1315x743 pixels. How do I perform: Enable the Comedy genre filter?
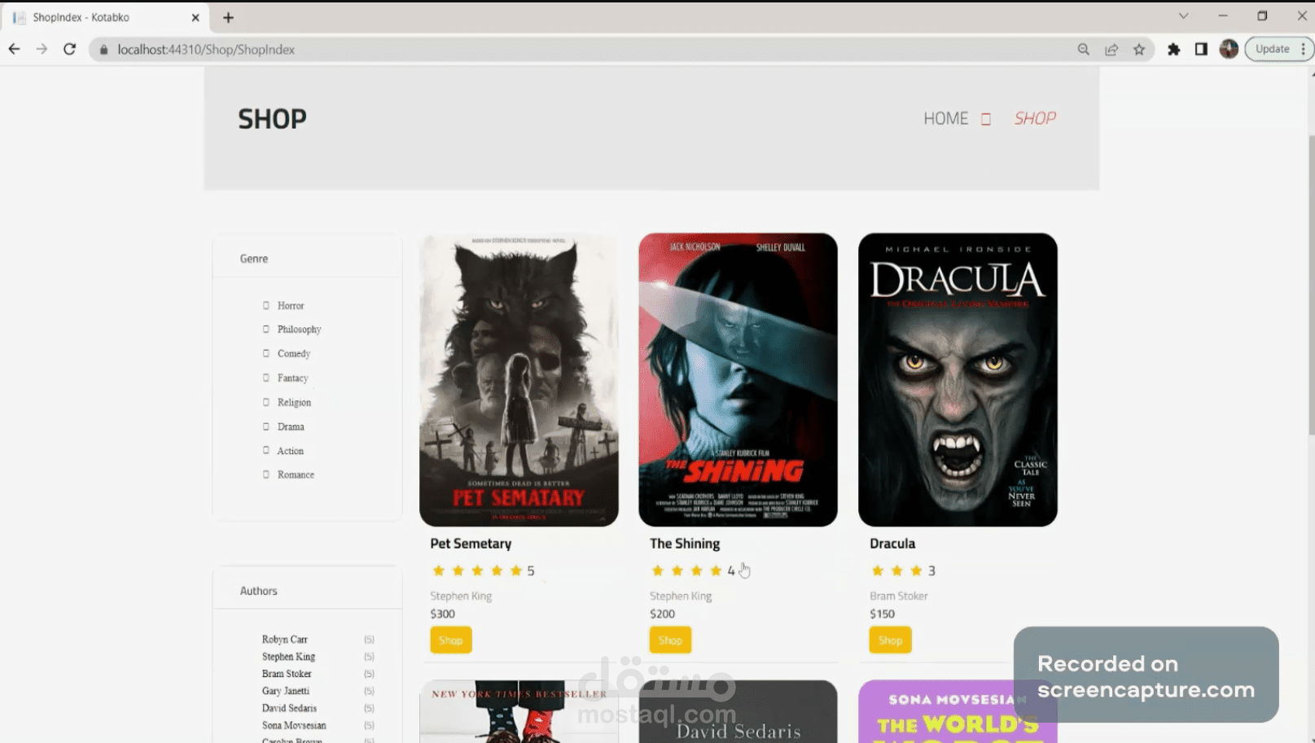(265, 353)
